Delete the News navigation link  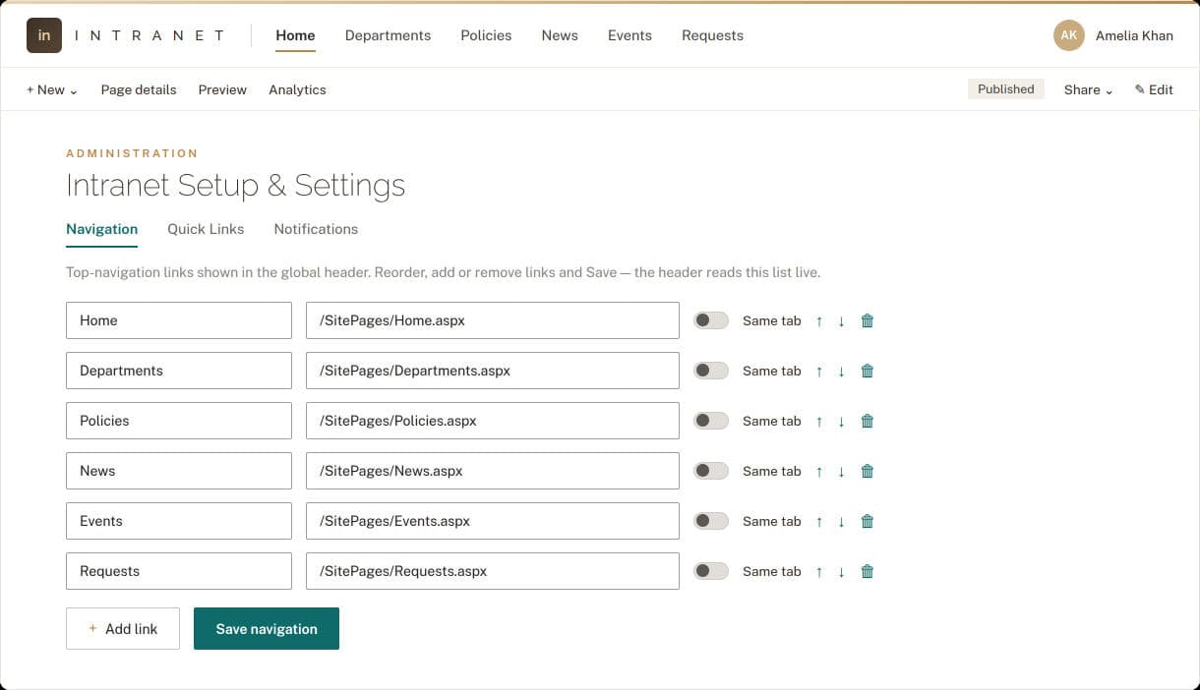(868, 471)
